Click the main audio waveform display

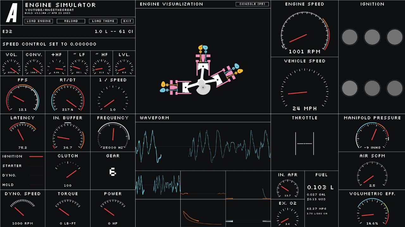click(203, 147)
